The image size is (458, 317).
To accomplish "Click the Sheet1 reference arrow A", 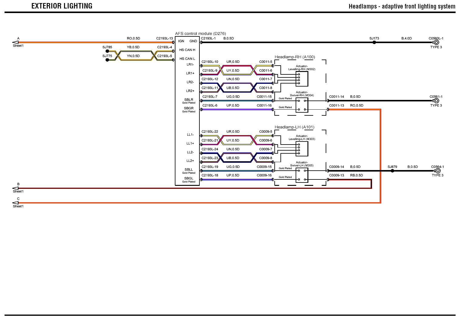I will click(15, 43).
